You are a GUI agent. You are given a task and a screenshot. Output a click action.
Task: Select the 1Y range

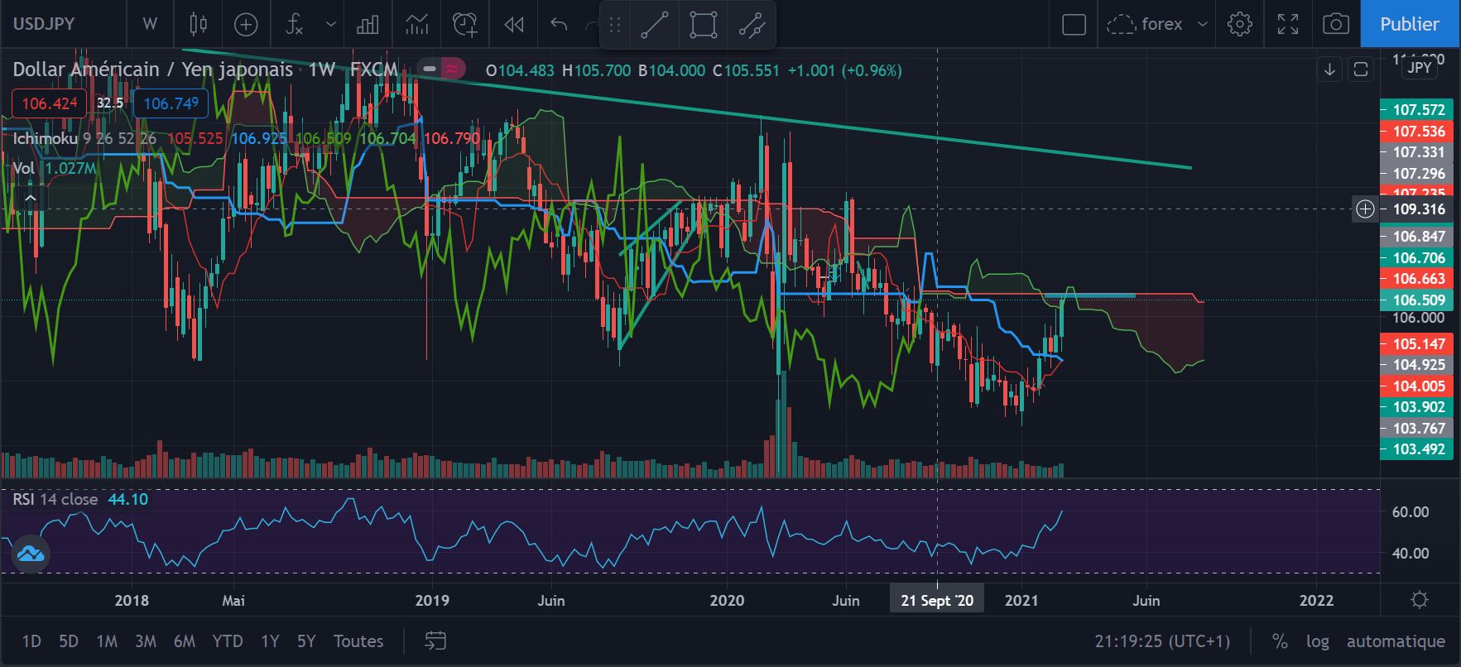click(x=270, y=641)
